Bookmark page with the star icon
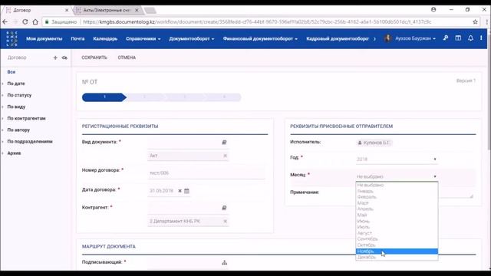 point(475,22)
